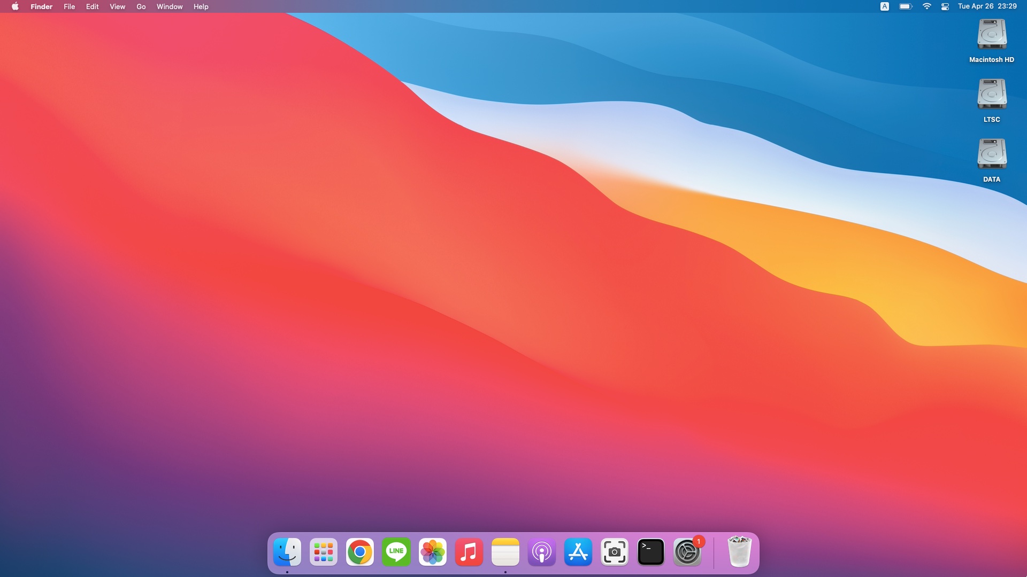The image size is (1027, 577).
Task: Open the App Store
Action: click(578, 552)
